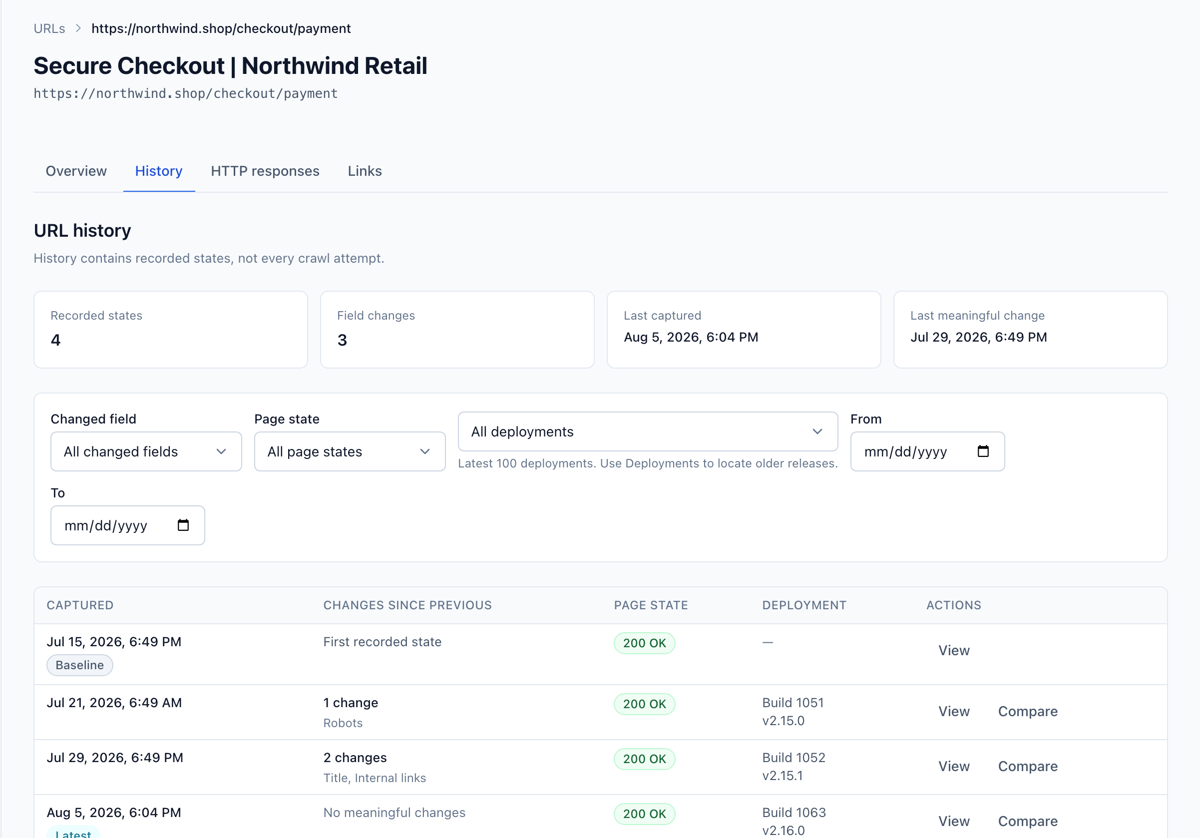
Task: Select the Last meaningful change card
Action: pos(1030,329)
